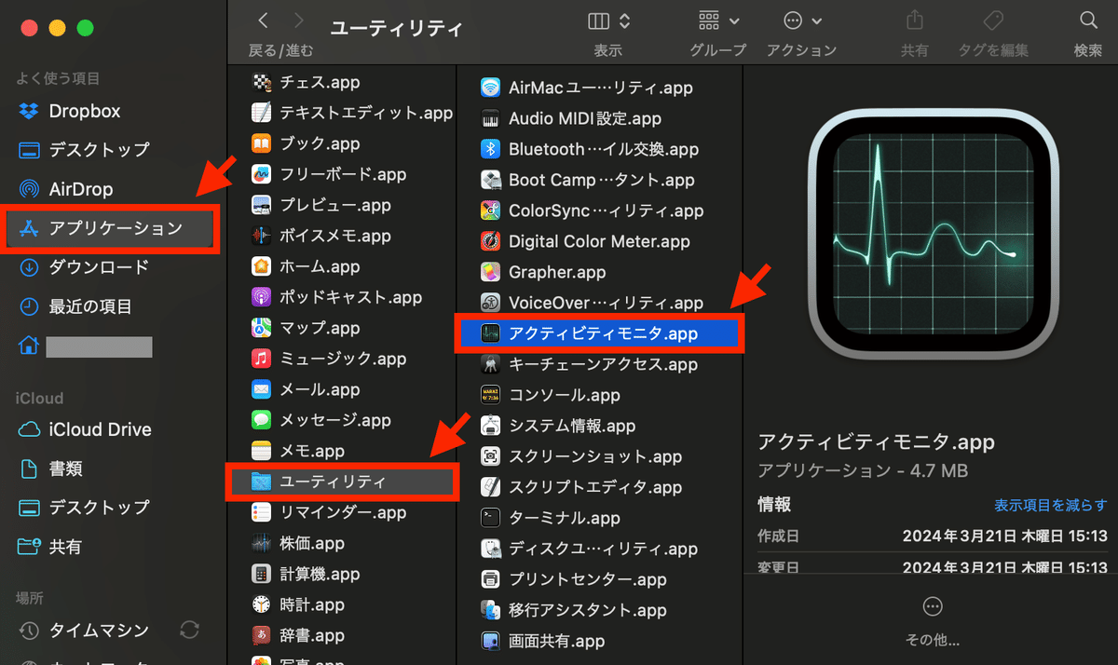Click AirMacユーティリティ.app Wi-Fi icon
This screenshot has height=665, width=1118.
tap(490, 88)
